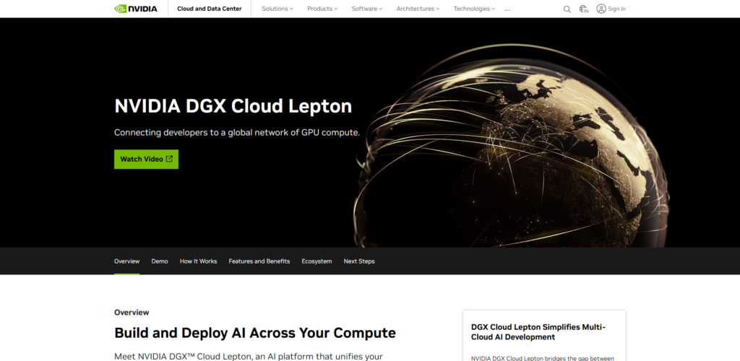740x361 pixels.
Task: Jump to the Ecosystem tab
Action: click(317, 261)
